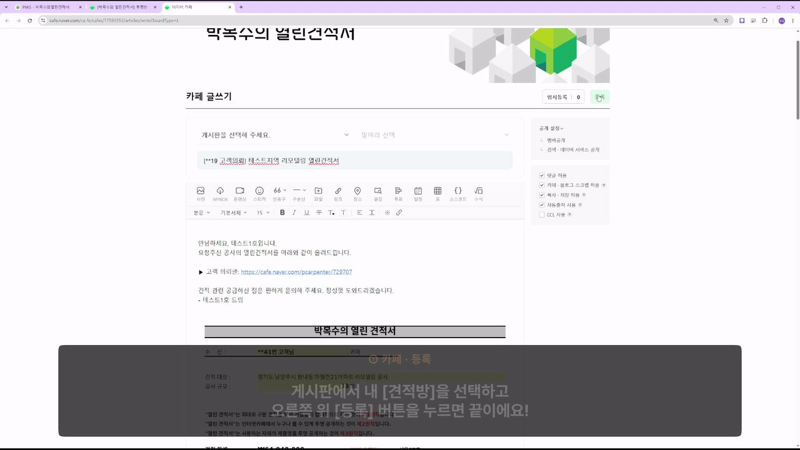Open MYBOX cloud upload

(x=220, y=194)
